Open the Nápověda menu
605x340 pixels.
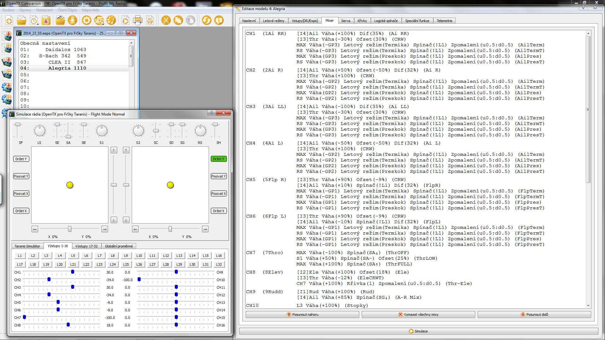pos(90,10)
